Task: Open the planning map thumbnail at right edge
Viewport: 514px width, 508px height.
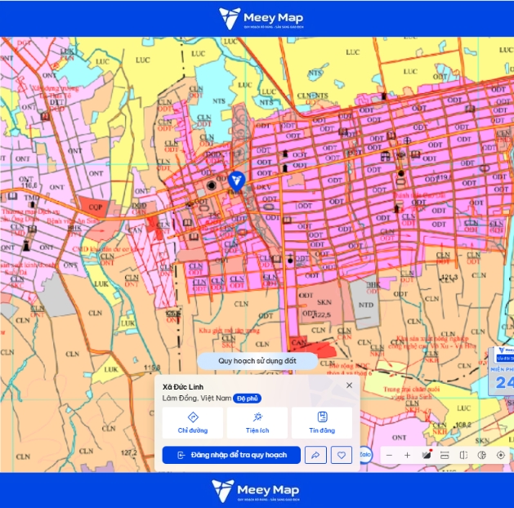Action: 502,372
